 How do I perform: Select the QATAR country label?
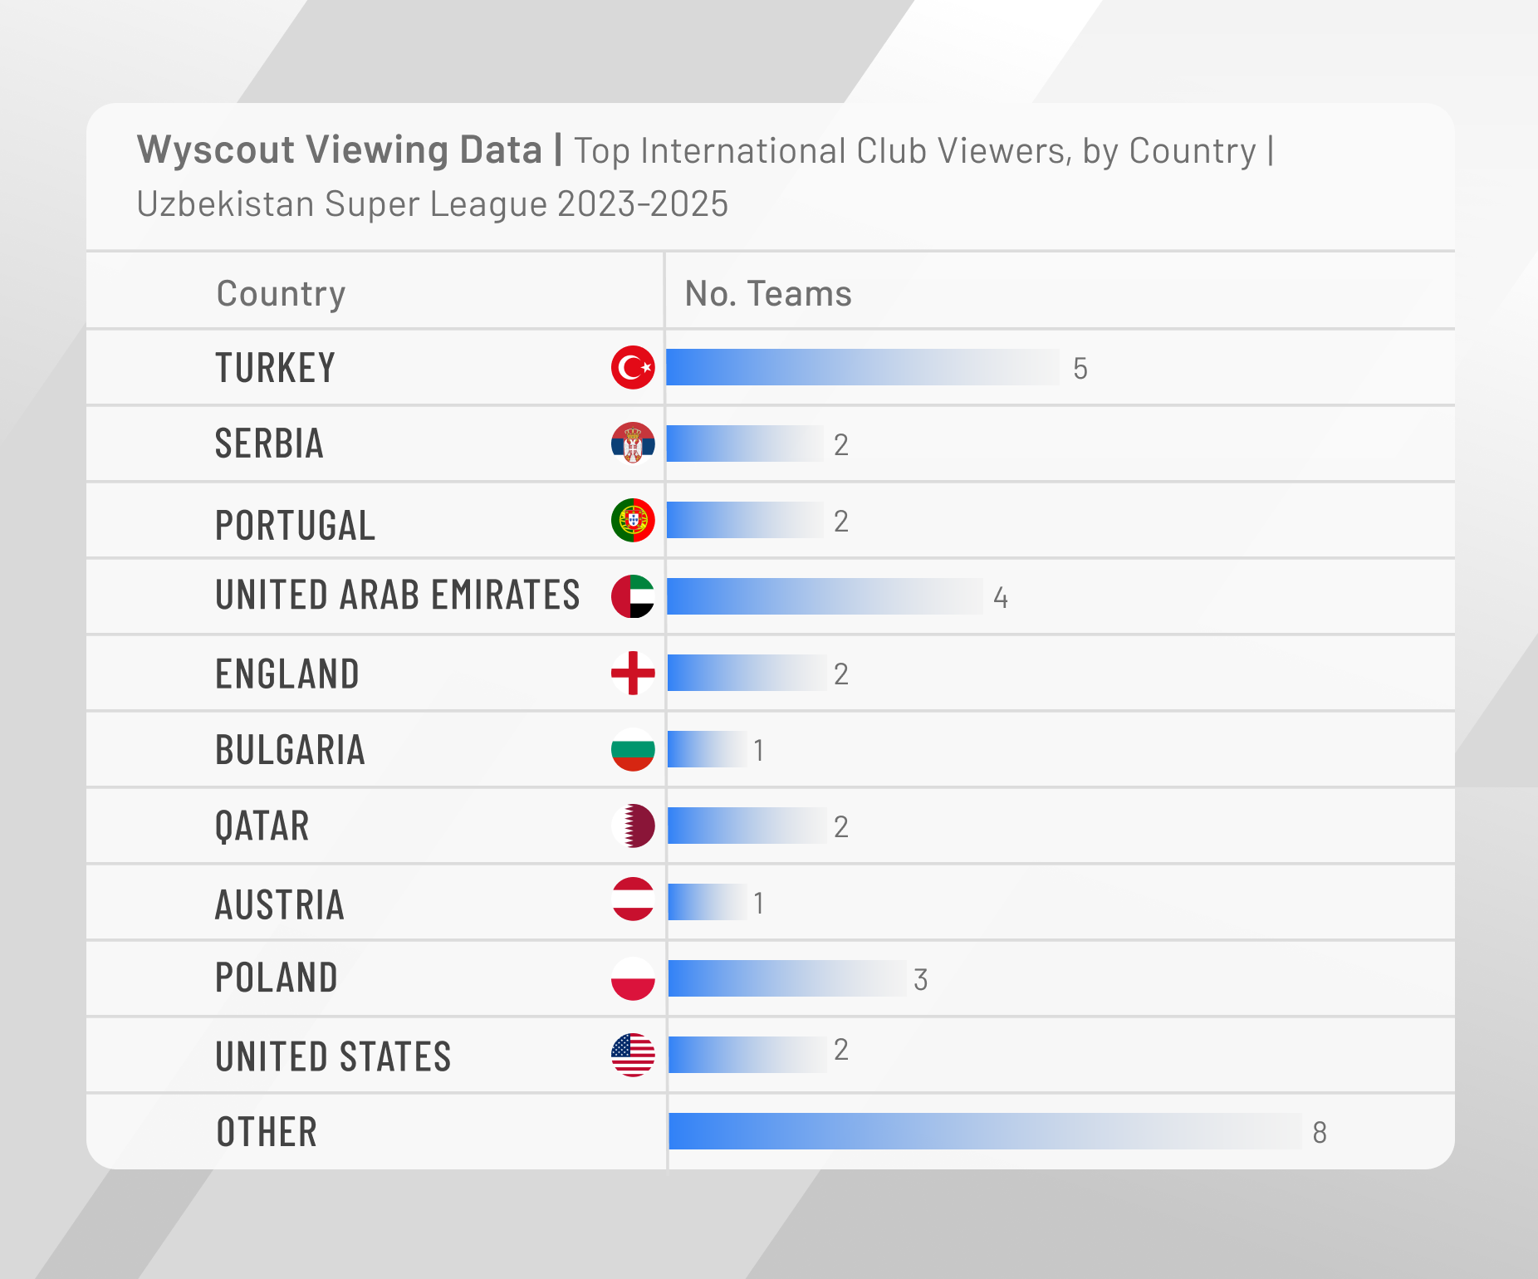(262, 826)
